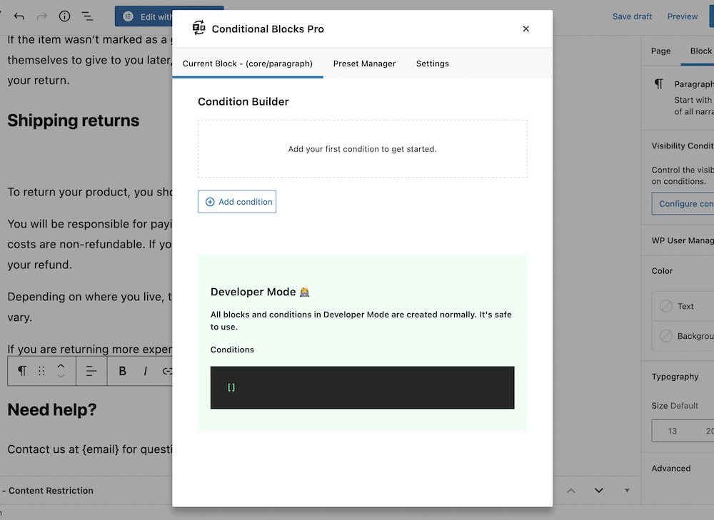
Task: Click the block drag handle icon
Action: (41, 371)
